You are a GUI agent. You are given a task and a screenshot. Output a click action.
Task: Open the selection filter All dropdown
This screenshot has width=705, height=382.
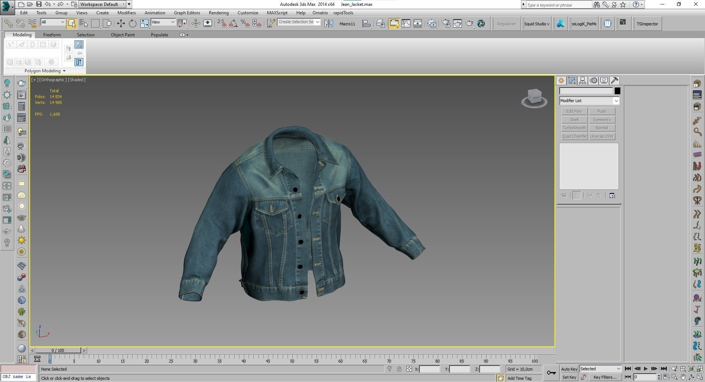(x=53, y=22)
